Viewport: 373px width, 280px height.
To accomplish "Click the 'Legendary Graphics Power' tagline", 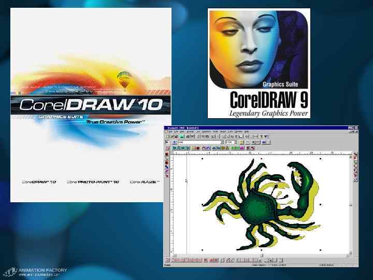I will coord(268,113).
